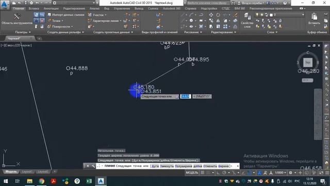The height and width of the screenshot is (186, 330).
Task: Select the Array tool in Редактирование panel
Action: pos(225,26)
